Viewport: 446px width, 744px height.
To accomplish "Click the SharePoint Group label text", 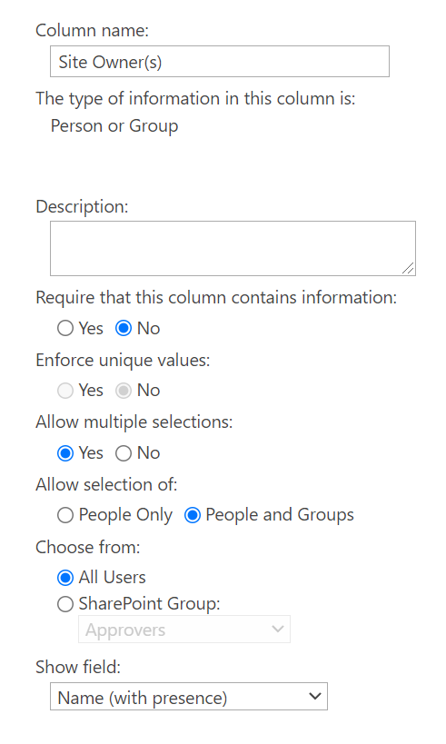I will coord(150,603).
